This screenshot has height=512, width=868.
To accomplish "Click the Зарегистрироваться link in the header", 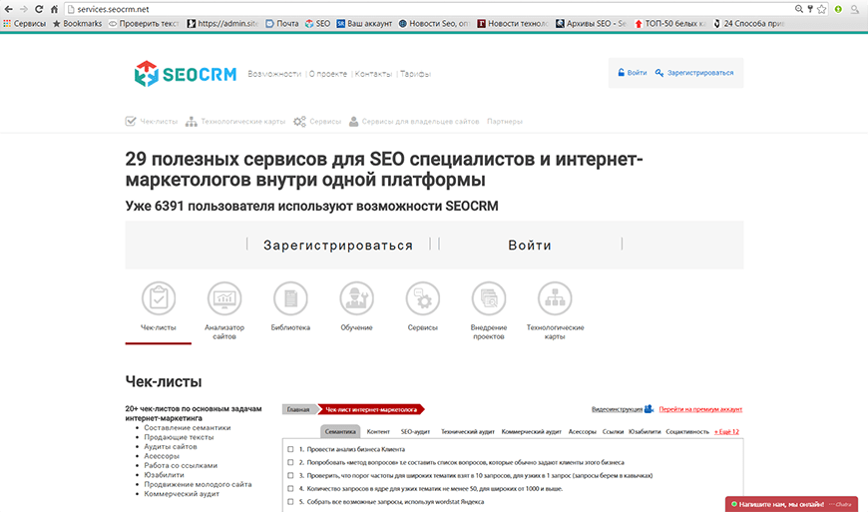I will (x=700, y=73).
